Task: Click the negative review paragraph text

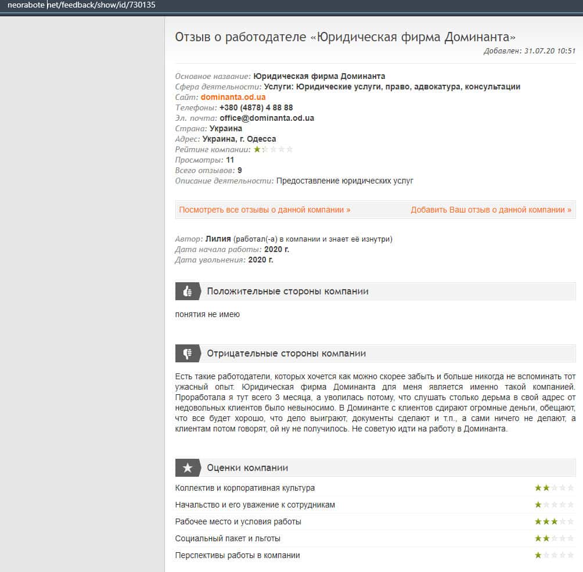Action: click(376, 402)
